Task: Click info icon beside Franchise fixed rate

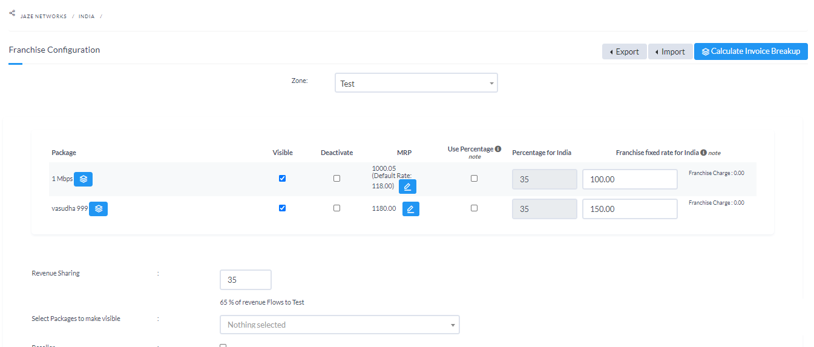Action: (x=703, y=153)
